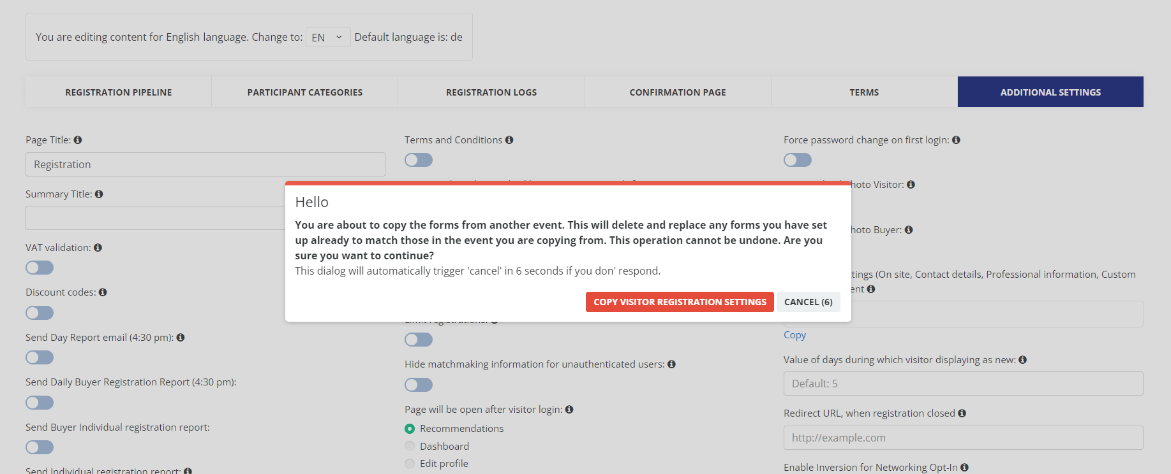
Task: Click info icon next to Redirect URL label
Action: (x=962, y=413)
